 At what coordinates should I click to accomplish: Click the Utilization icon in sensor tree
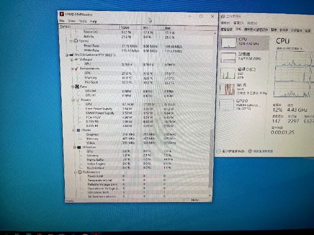pyautogui.click(x=79, y=147)
